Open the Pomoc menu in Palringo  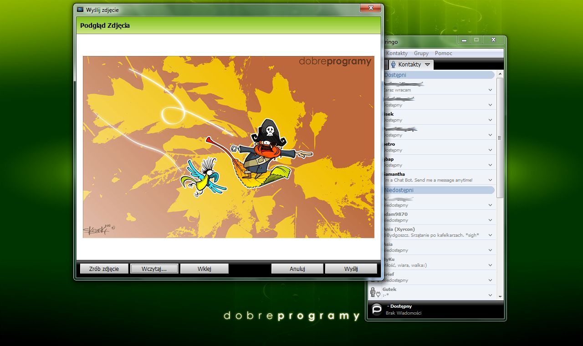pyautogui.click(x=443, y=53)
